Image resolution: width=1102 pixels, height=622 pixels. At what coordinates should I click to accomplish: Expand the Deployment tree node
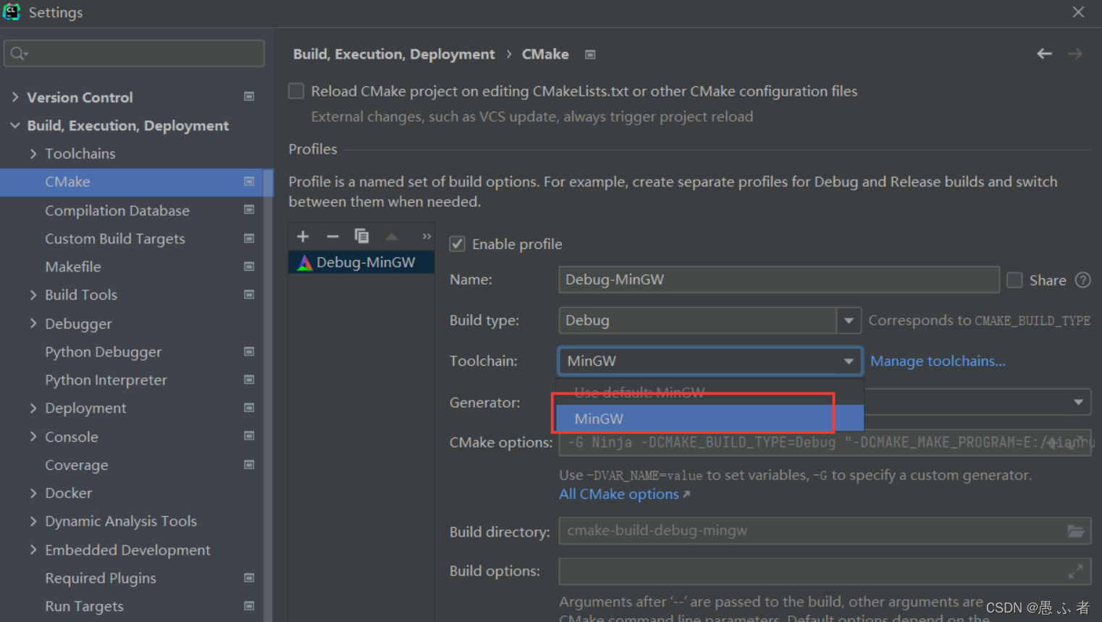(33, 408)
